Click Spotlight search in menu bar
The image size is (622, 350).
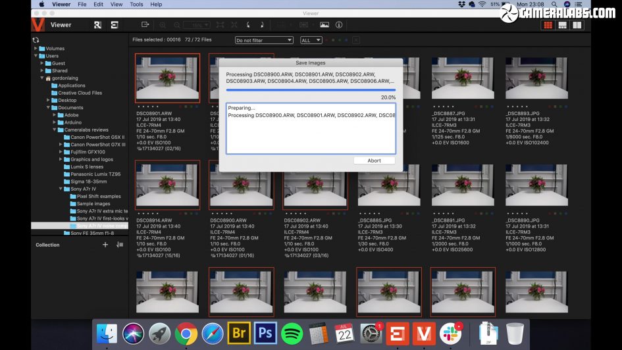[x=554, y=5]
